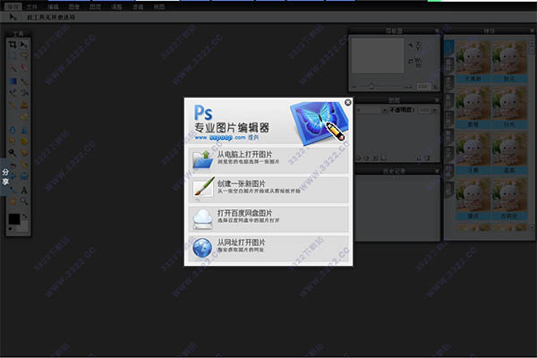537x358 pixels.
Task: Select the Zoom magnifier tool
Action: click(23, 201)
